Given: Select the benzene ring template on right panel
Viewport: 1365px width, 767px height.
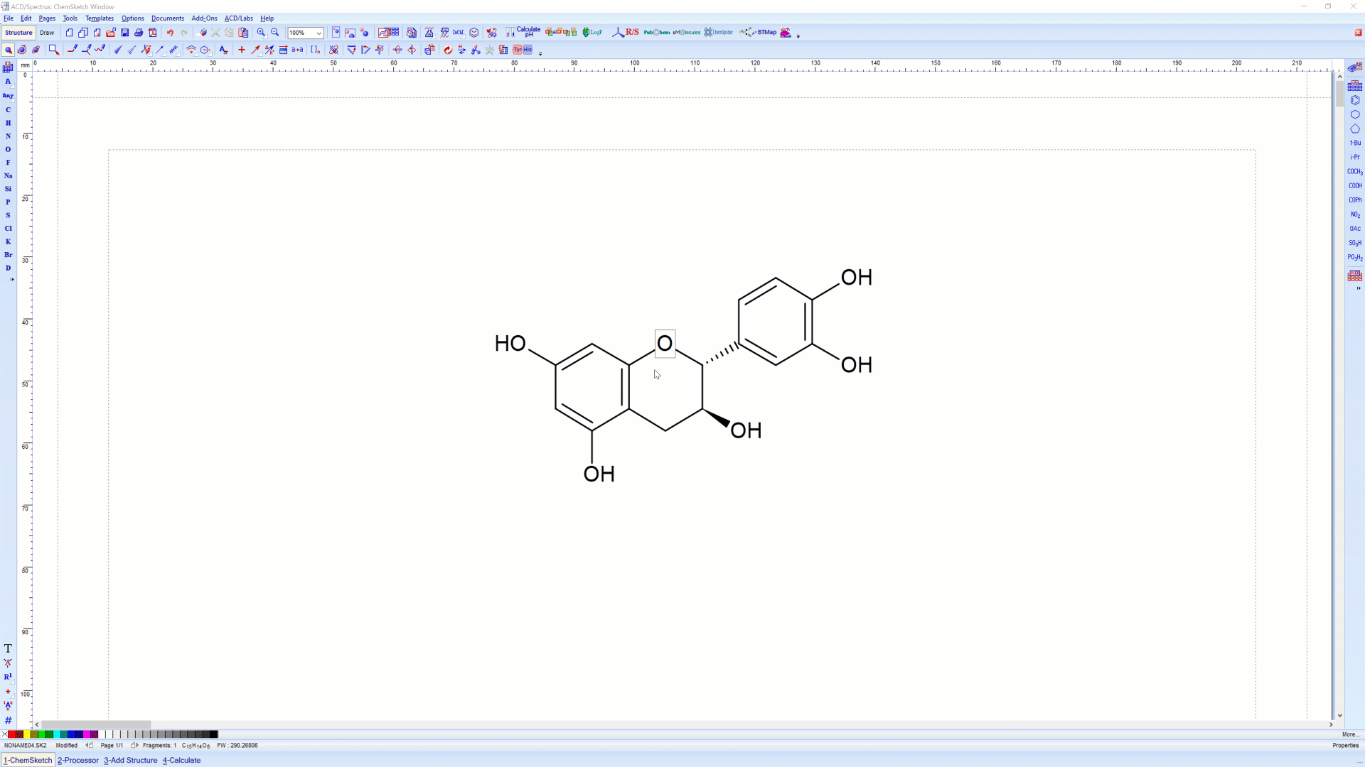Looking at the screenshot, I should (x=1355, y=100).
